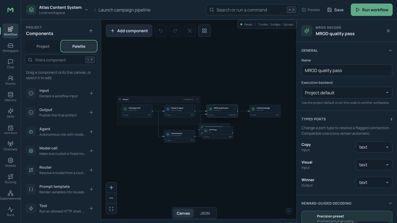Click the redo arrow in canvas toolbar

[175, 31]
